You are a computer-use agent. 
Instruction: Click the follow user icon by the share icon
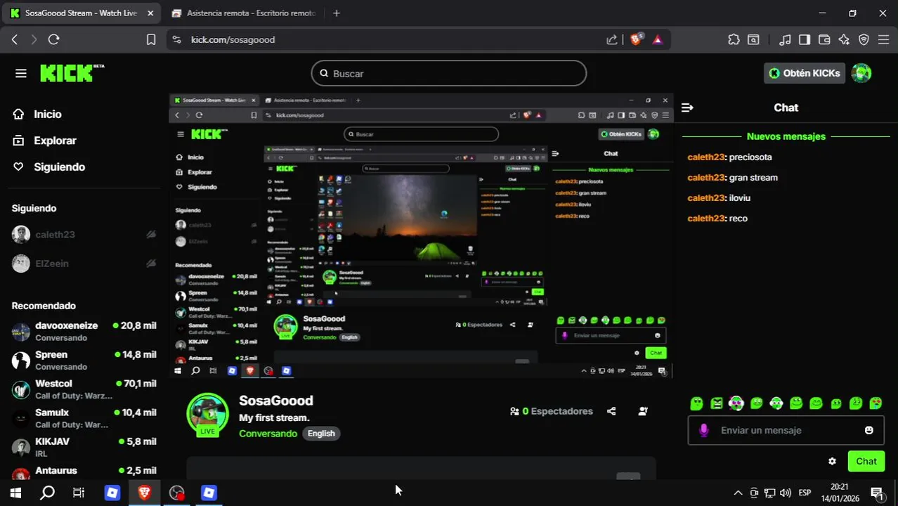coord(643,411)
